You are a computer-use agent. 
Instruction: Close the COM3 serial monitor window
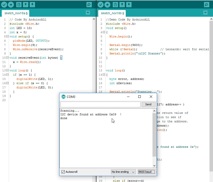151,97
